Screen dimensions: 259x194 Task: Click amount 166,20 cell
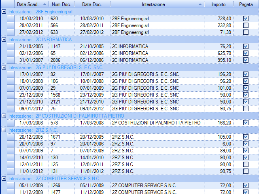point(219,123)
